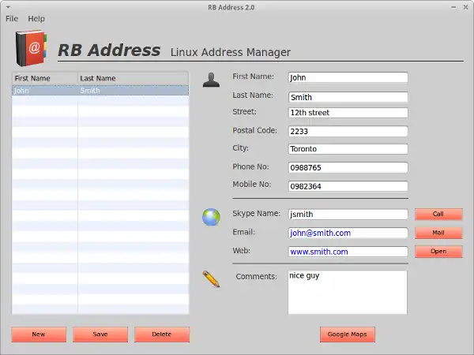Open address in Google Maps
The image size is (474, 355).
pyautogui.click(x=348, y=334)
